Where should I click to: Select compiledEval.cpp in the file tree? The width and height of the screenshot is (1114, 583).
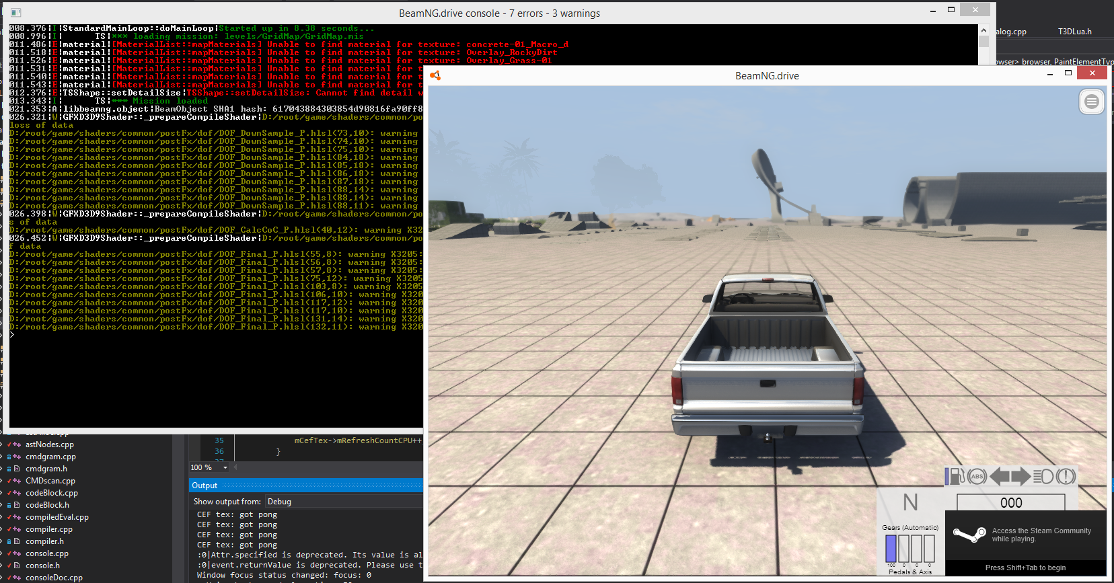(57, 517)
